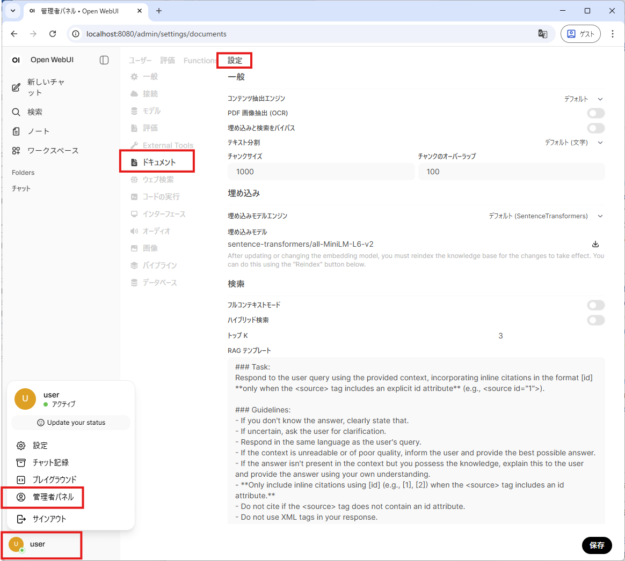Click the sidebar collapse icon
The image size is (625, 561).
click(x=104, y=60)
